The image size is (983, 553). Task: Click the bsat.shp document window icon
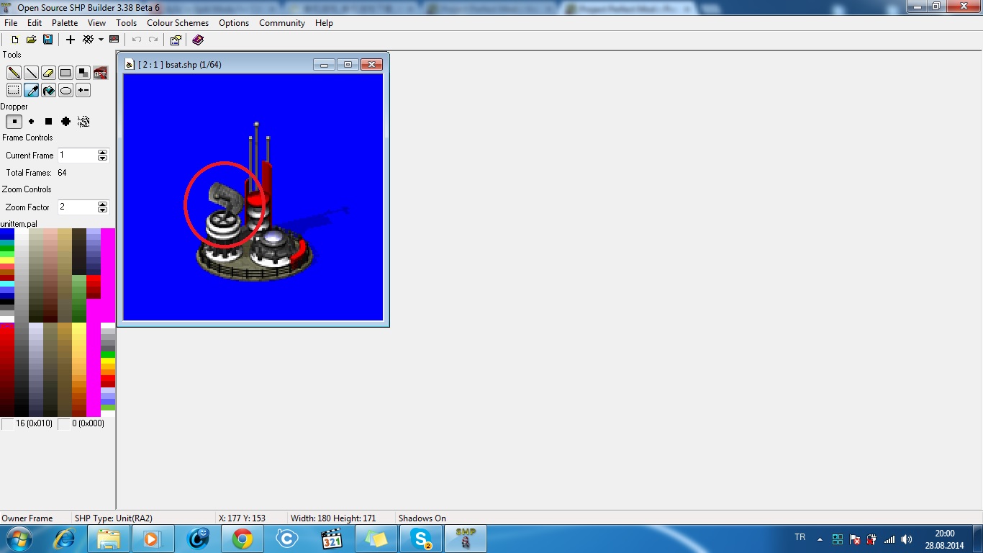coord(130,65)
